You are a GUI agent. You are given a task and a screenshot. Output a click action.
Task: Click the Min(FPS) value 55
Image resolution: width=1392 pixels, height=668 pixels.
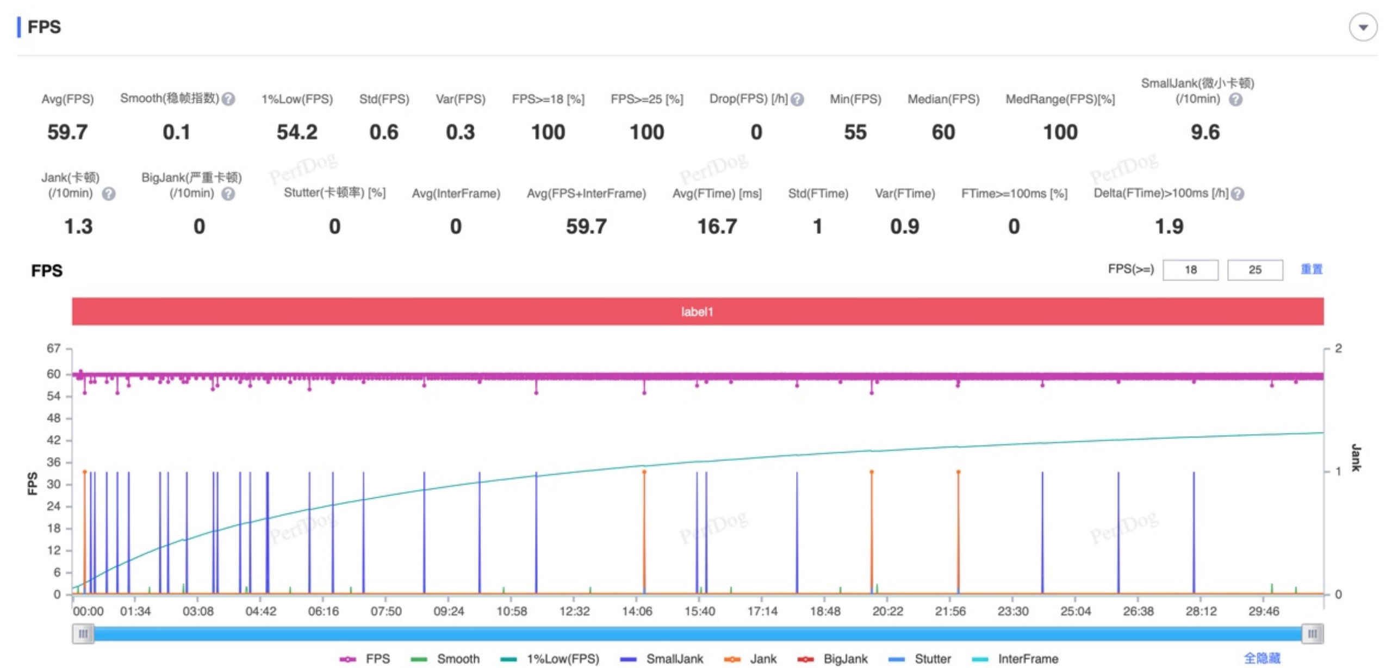point(855,132)
